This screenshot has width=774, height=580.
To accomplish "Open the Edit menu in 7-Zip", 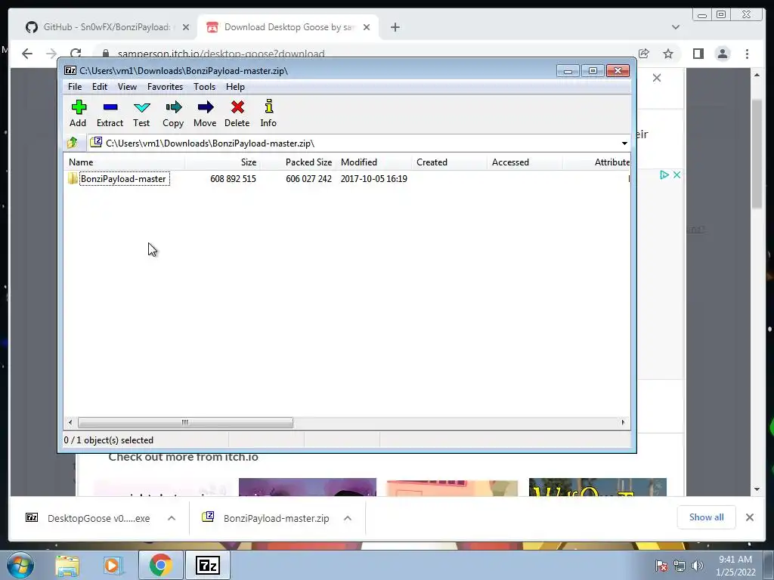I will pyautogui.click(x=100, y=87).
